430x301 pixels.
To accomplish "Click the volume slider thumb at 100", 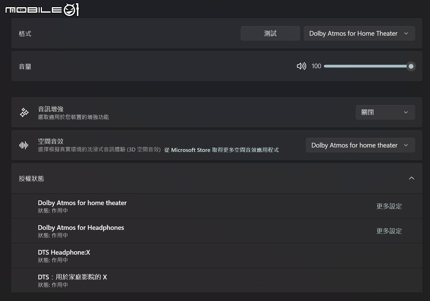I will [411, 66].
